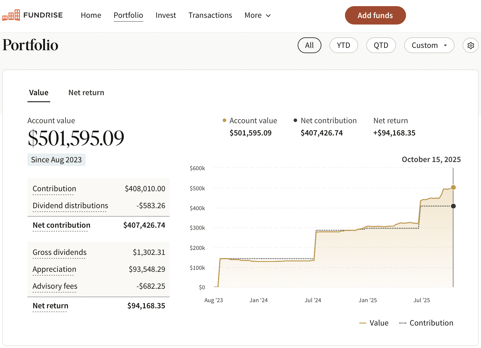
Task: Open the Invest page
Action: tap(166, 15)
